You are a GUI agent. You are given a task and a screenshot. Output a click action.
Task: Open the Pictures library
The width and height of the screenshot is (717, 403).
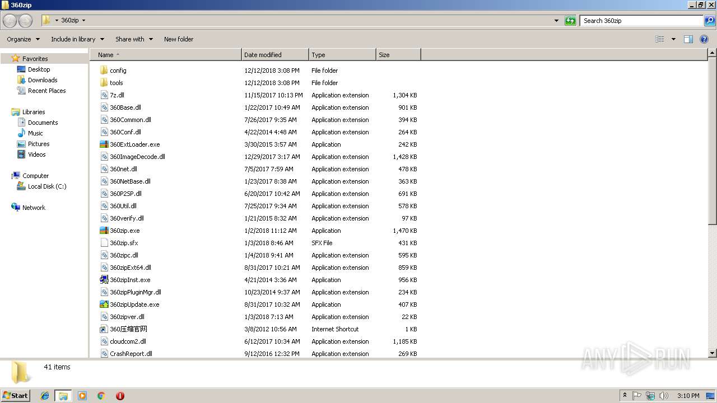[39, 144]
